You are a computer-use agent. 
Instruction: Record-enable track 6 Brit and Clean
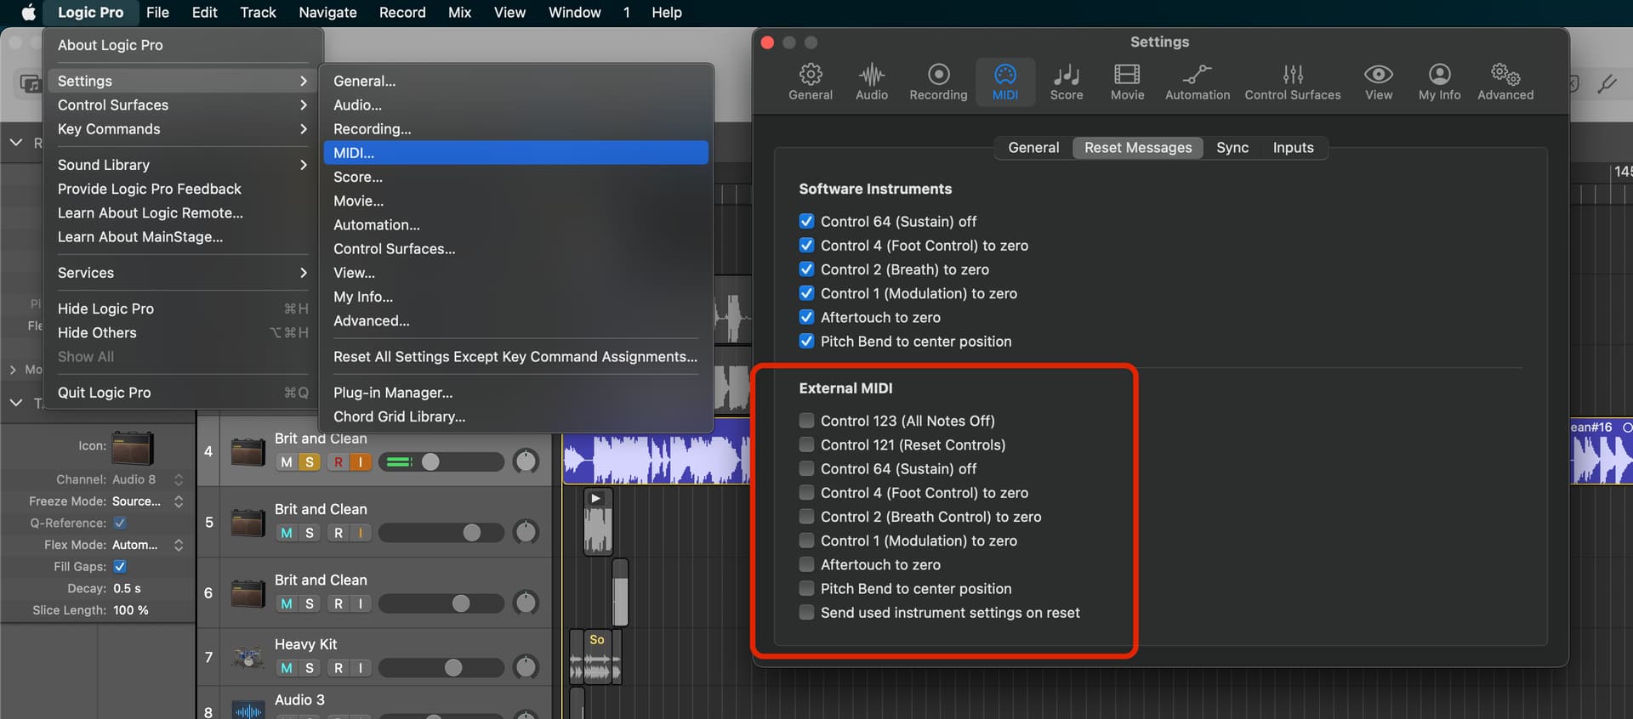[x=339, y=603]
